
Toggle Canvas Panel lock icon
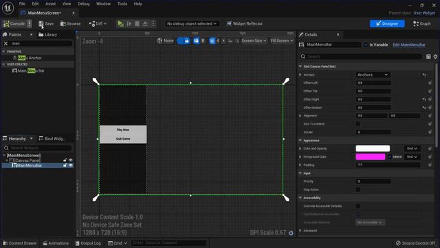point(65,161)
